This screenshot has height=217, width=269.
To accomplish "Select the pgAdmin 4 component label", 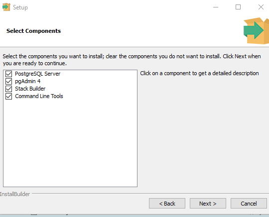I will [27, 81].
